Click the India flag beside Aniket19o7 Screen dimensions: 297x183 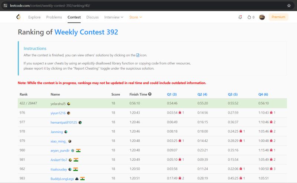[x=76, y=160]
